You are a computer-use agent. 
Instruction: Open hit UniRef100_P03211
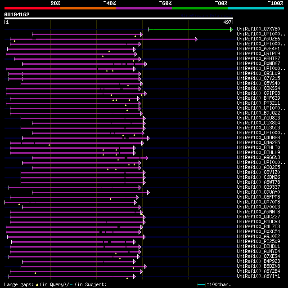pos(258,103)
